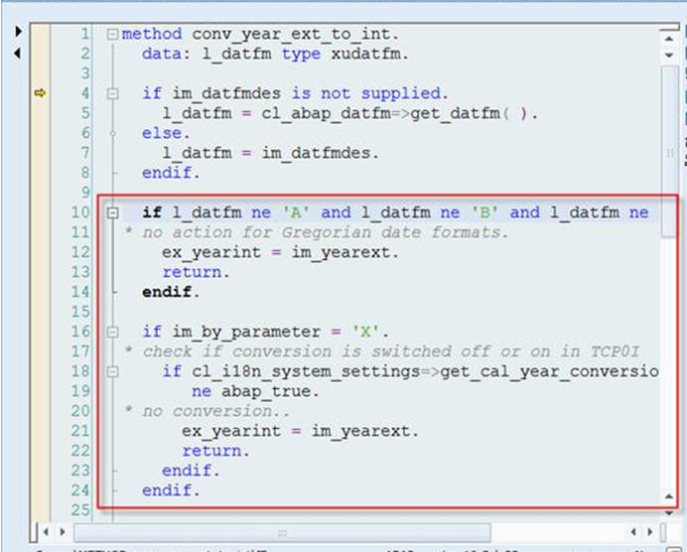
Task: Click the 'X' literal on line 16
Action: (365, 332)
